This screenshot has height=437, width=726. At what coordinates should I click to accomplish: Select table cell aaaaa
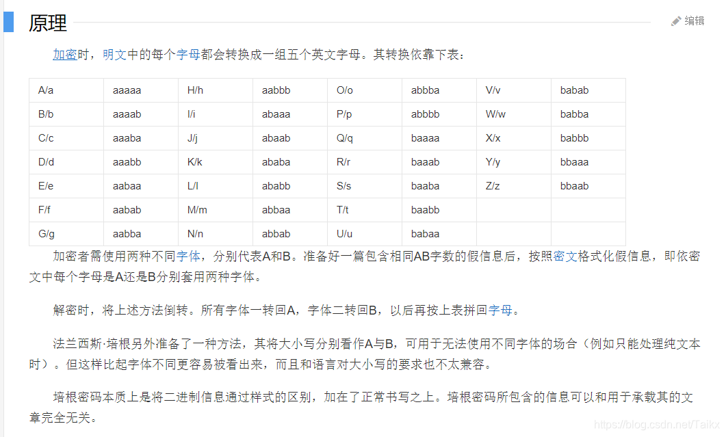[x=141, y=90]
